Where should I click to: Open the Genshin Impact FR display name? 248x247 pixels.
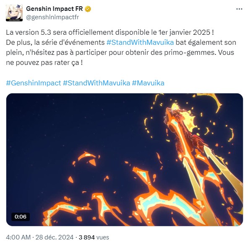(x=55, y=9)
